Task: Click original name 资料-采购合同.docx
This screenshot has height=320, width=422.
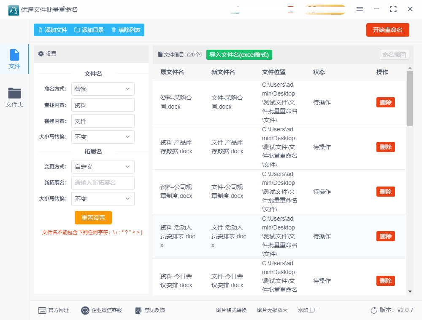Action: [176, 102]
